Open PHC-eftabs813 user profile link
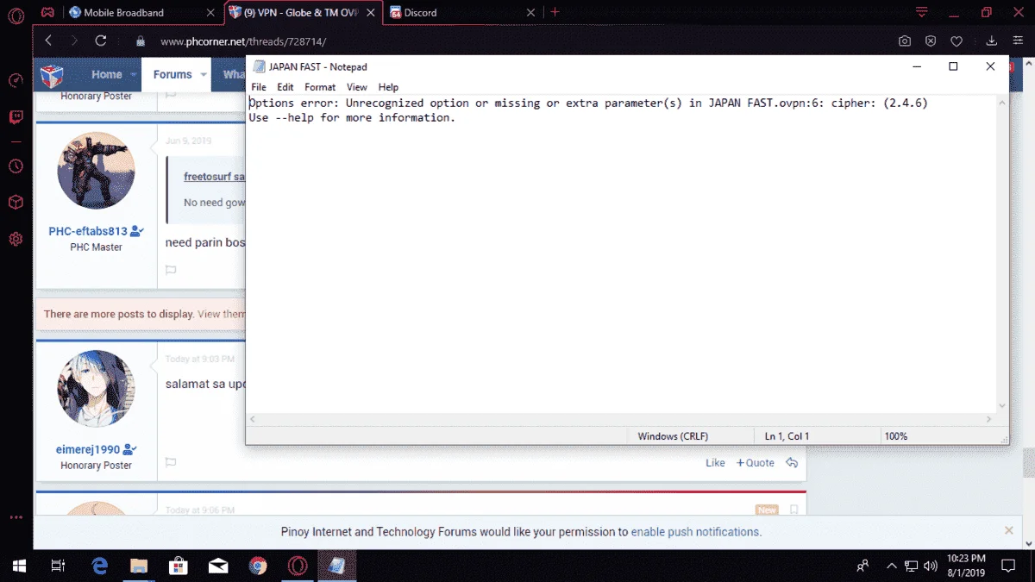 coord(89,232)
